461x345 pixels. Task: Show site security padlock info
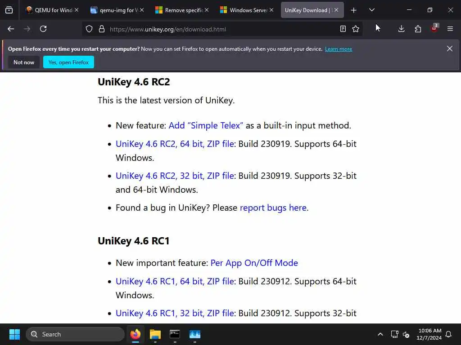click(x=102, y=29)
